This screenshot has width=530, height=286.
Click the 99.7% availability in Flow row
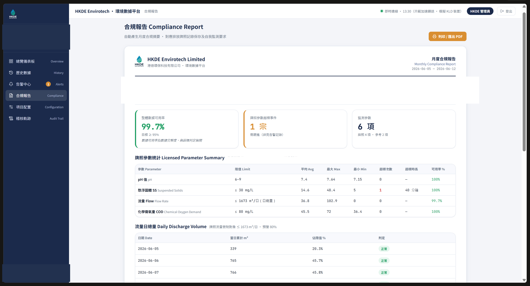437,201
